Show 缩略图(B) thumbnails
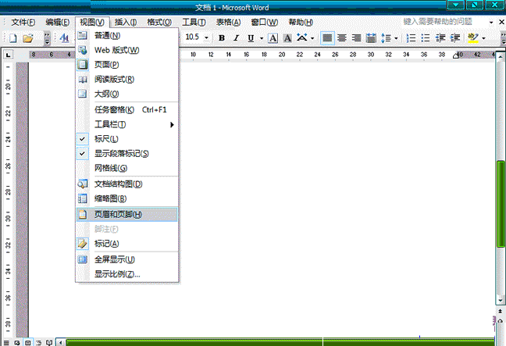This screenshot has width=506, height=346. point(127,198)
